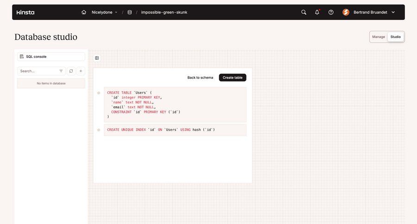Viewport: 417px width, 224px height.
Task: Click the Kinsta logo
Action: (25, 12)
